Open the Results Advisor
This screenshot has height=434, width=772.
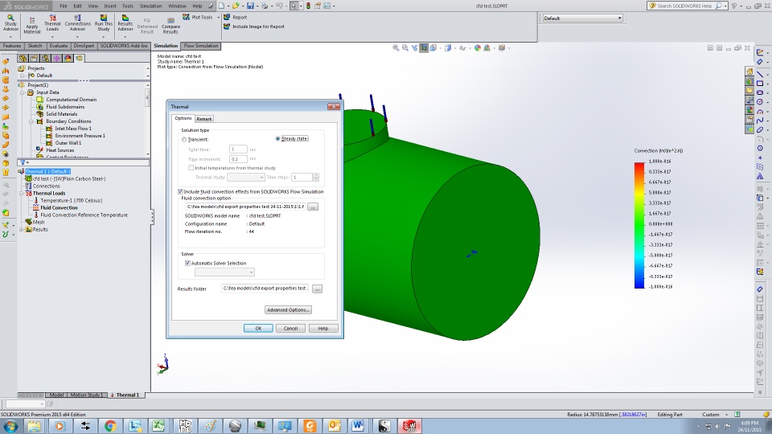tap(125, 23)
